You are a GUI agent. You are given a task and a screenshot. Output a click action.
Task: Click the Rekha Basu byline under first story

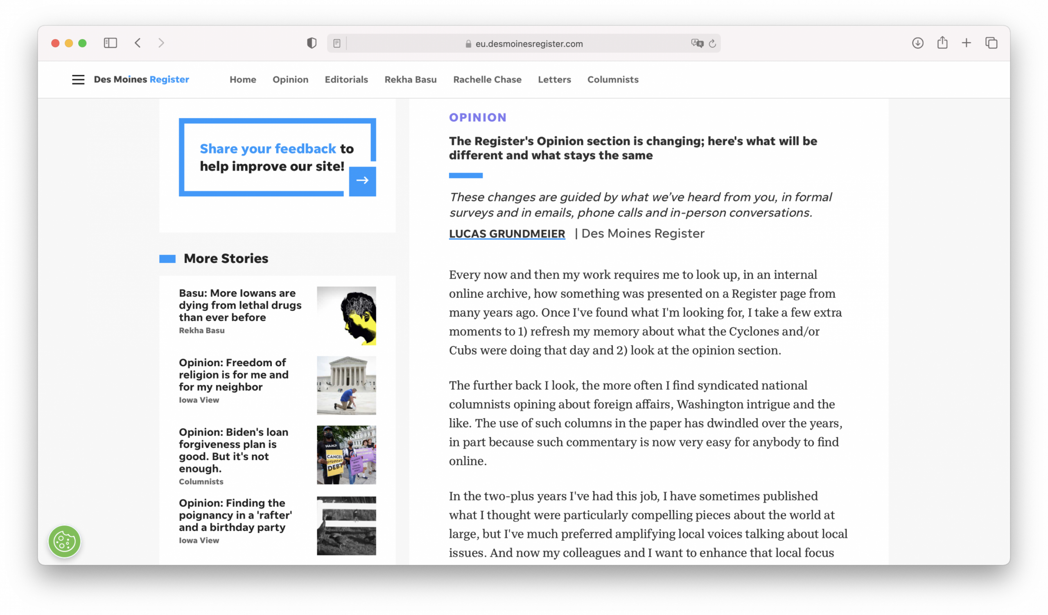tap(202, 330)
